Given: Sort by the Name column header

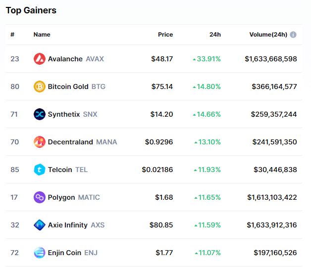Looking at the screenshot, I should coord(42,35).
